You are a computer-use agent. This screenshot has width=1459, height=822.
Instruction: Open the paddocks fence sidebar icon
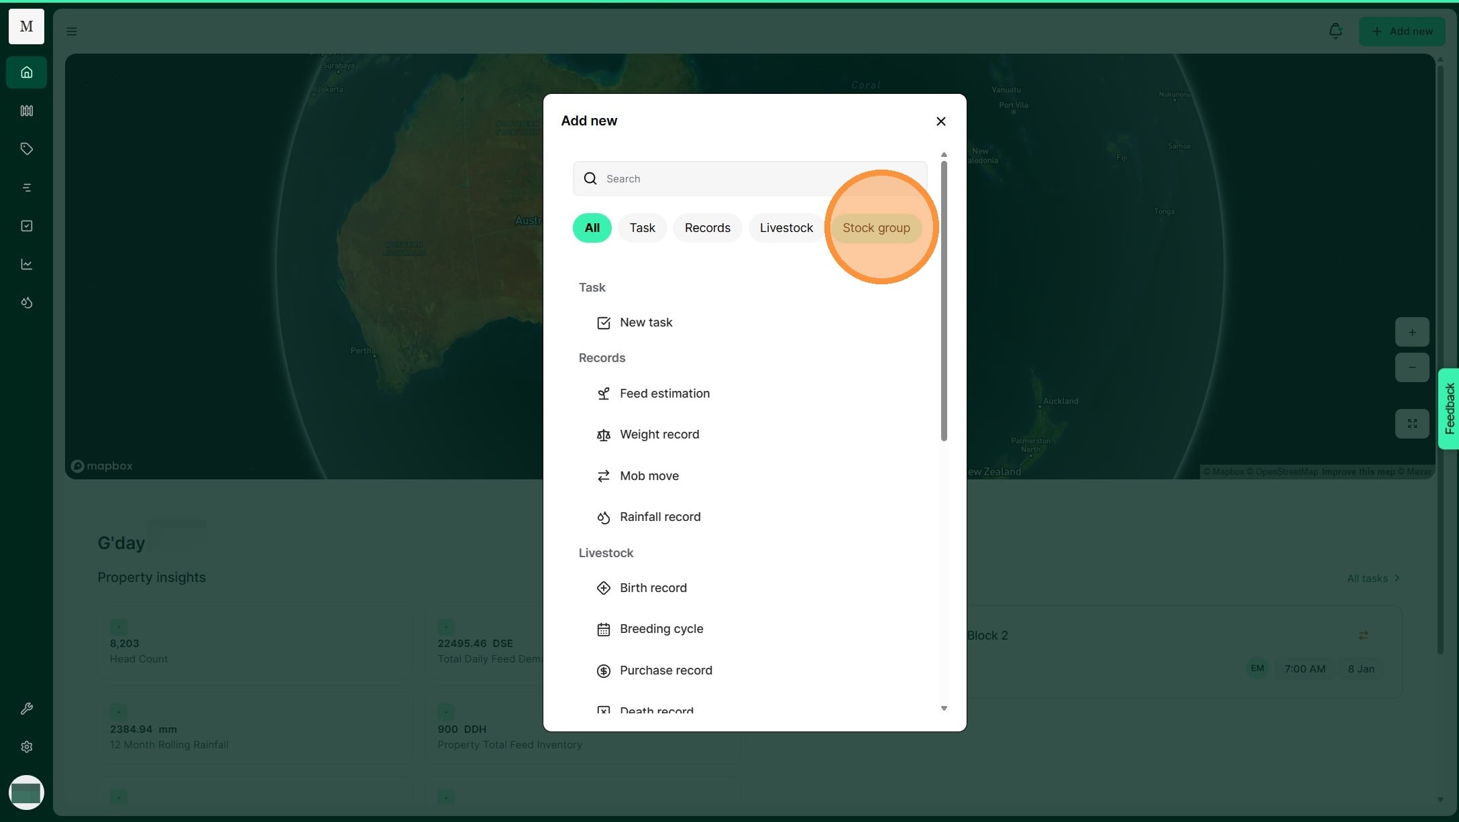[x=26, y=111]
